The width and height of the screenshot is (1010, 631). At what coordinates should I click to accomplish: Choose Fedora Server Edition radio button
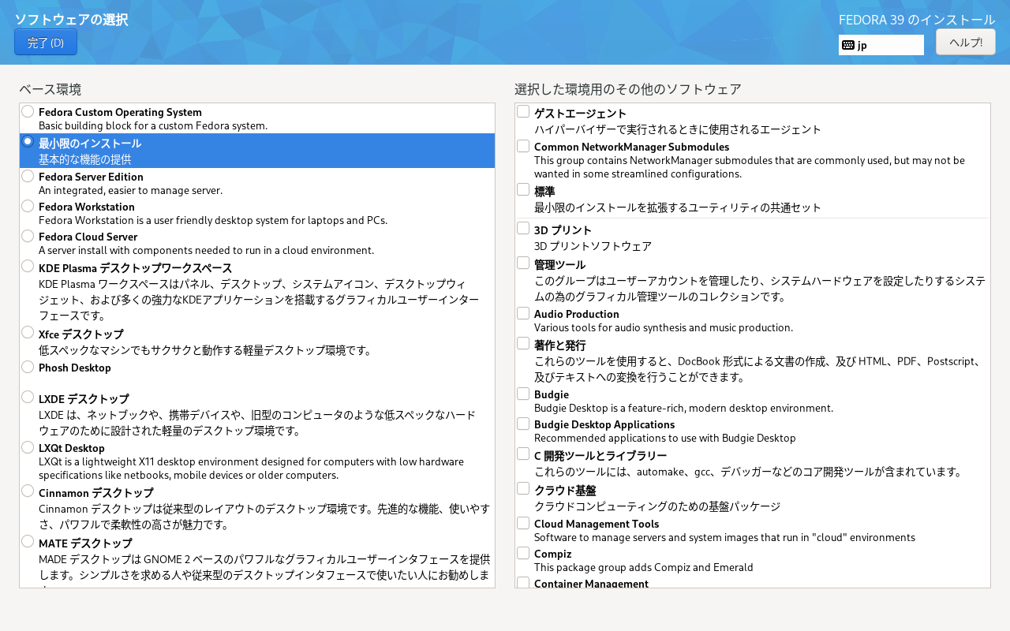click(x=28, y=176)
